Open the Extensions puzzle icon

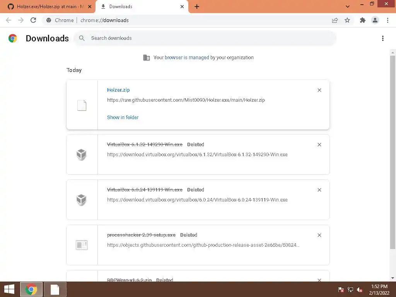[363, 20]
